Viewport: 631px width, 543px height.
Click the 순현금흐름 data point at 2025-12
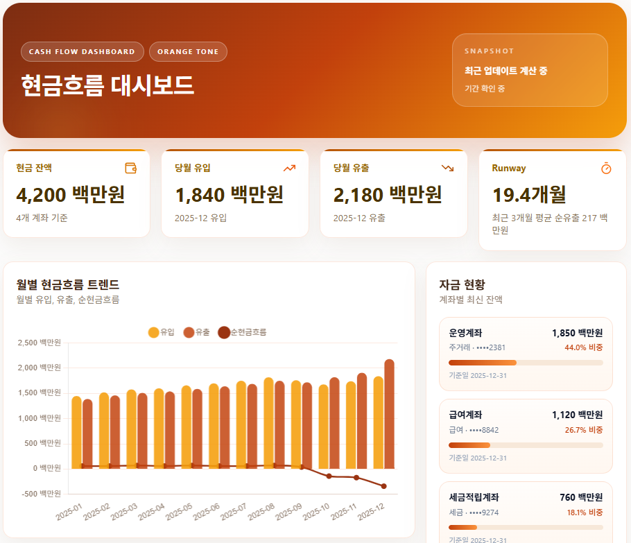pos(383,486)
